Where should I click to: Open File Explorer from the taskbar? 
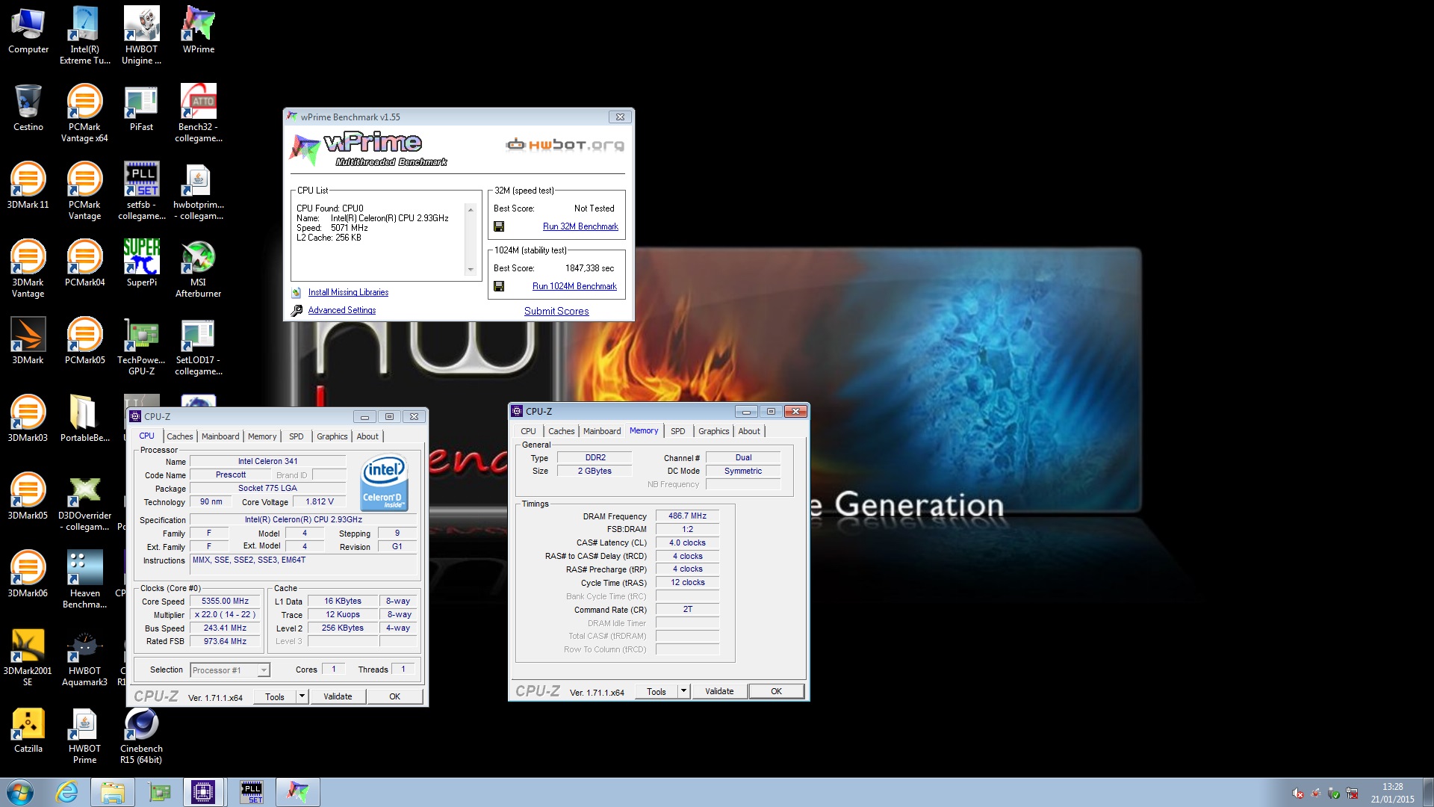coord(113,792)
